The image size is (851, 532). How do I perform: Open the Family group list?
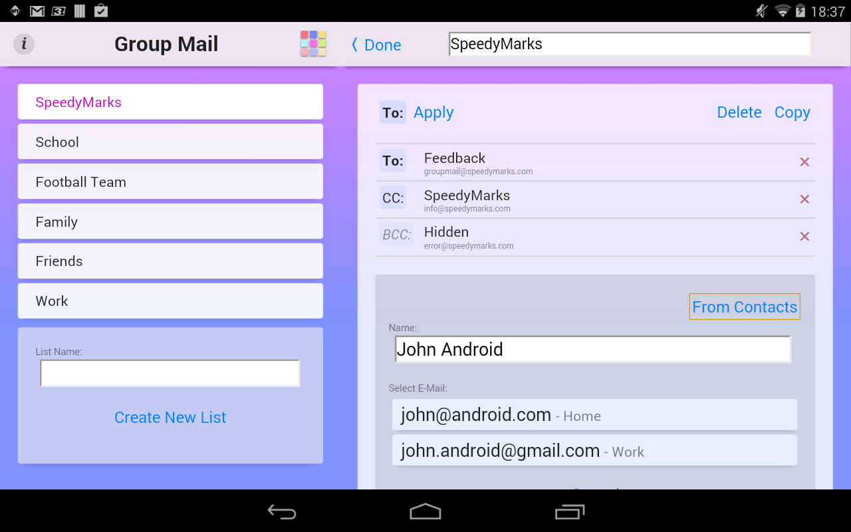tap(170, 221)
